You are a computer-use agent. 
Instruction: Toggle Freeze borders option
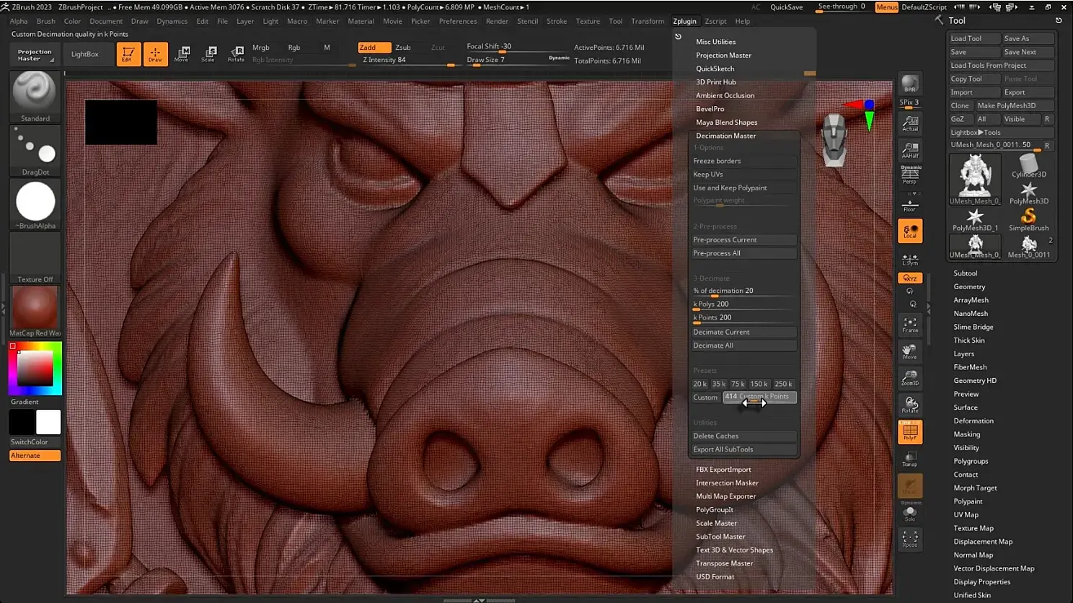[x=743, y=161]
